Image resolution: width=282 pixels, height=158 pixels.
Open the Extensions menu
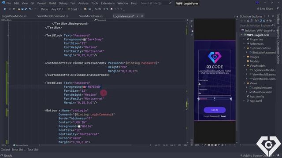click(x=108, y=3)
